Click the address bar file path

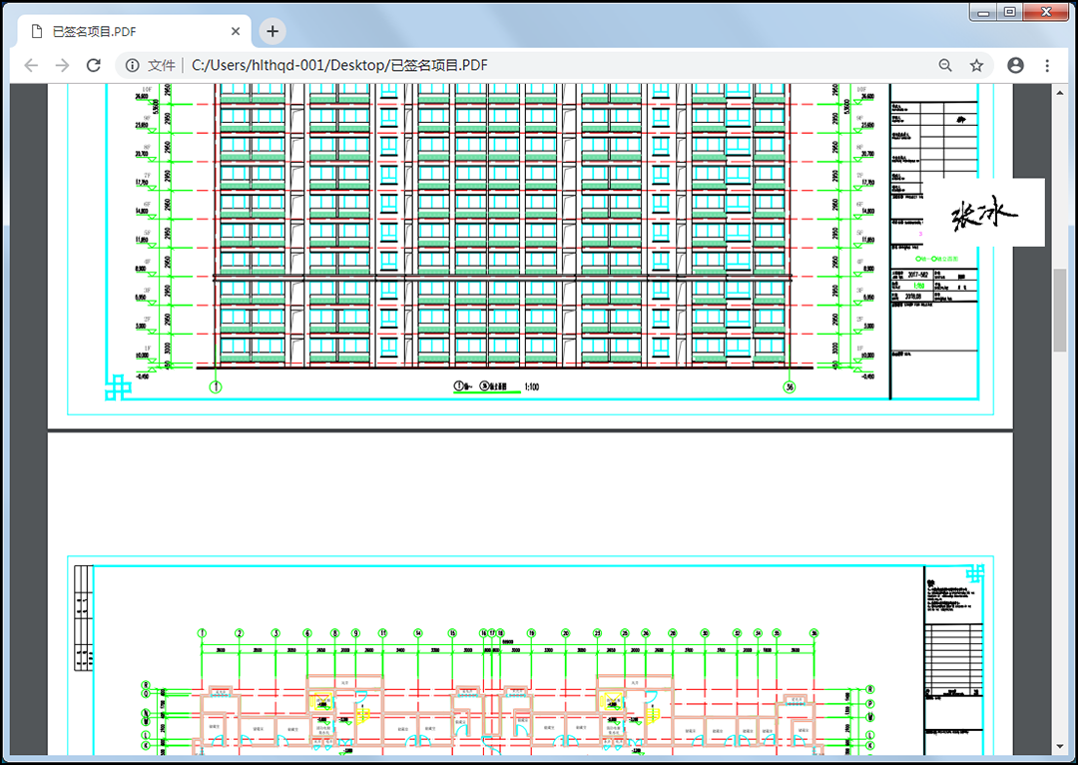pyautogui.click(x=339, y=65)
